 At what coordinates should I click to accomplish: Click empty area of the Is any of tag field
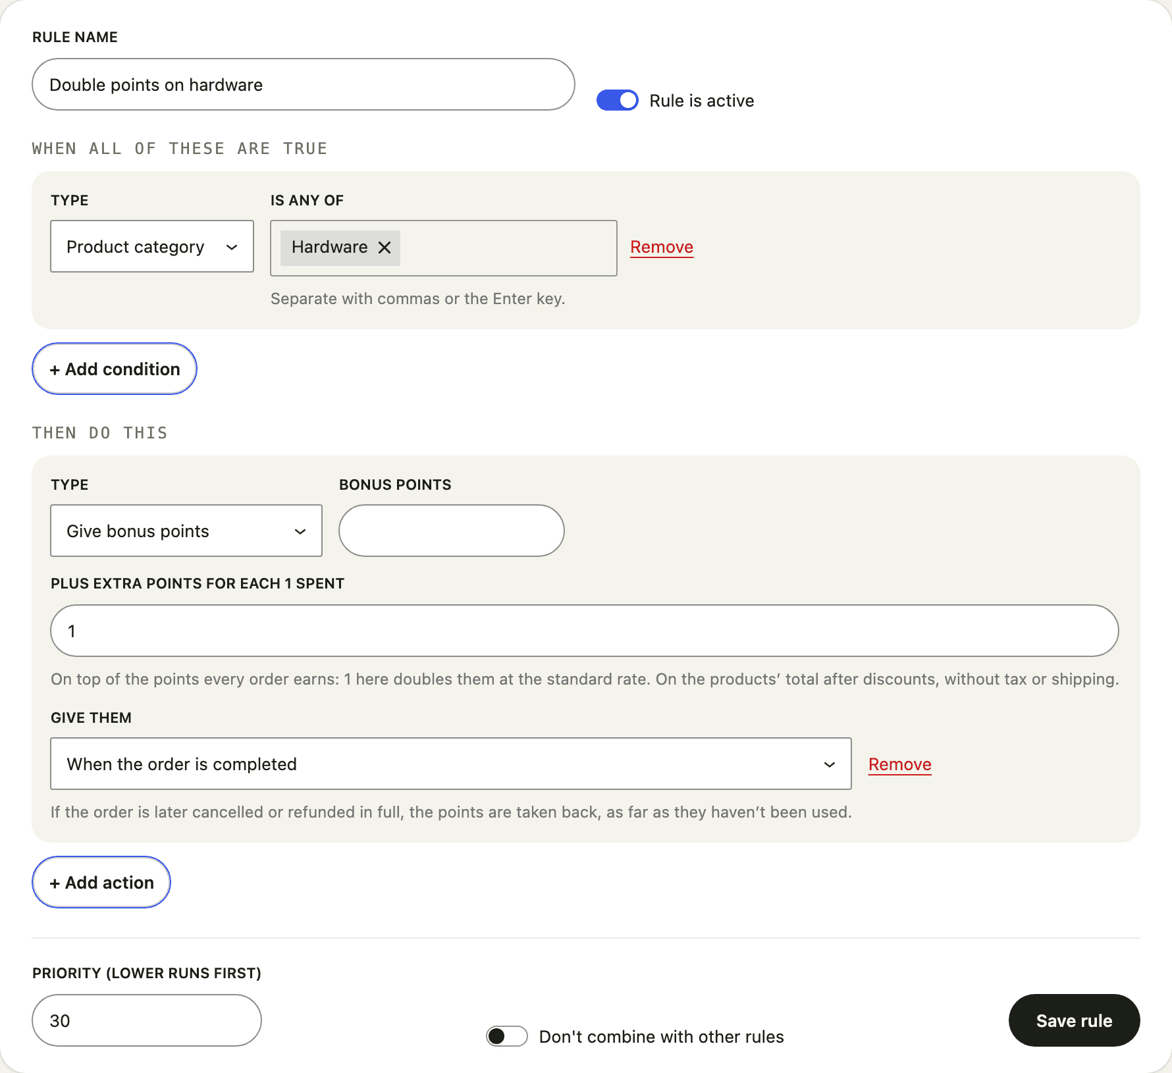507,248
